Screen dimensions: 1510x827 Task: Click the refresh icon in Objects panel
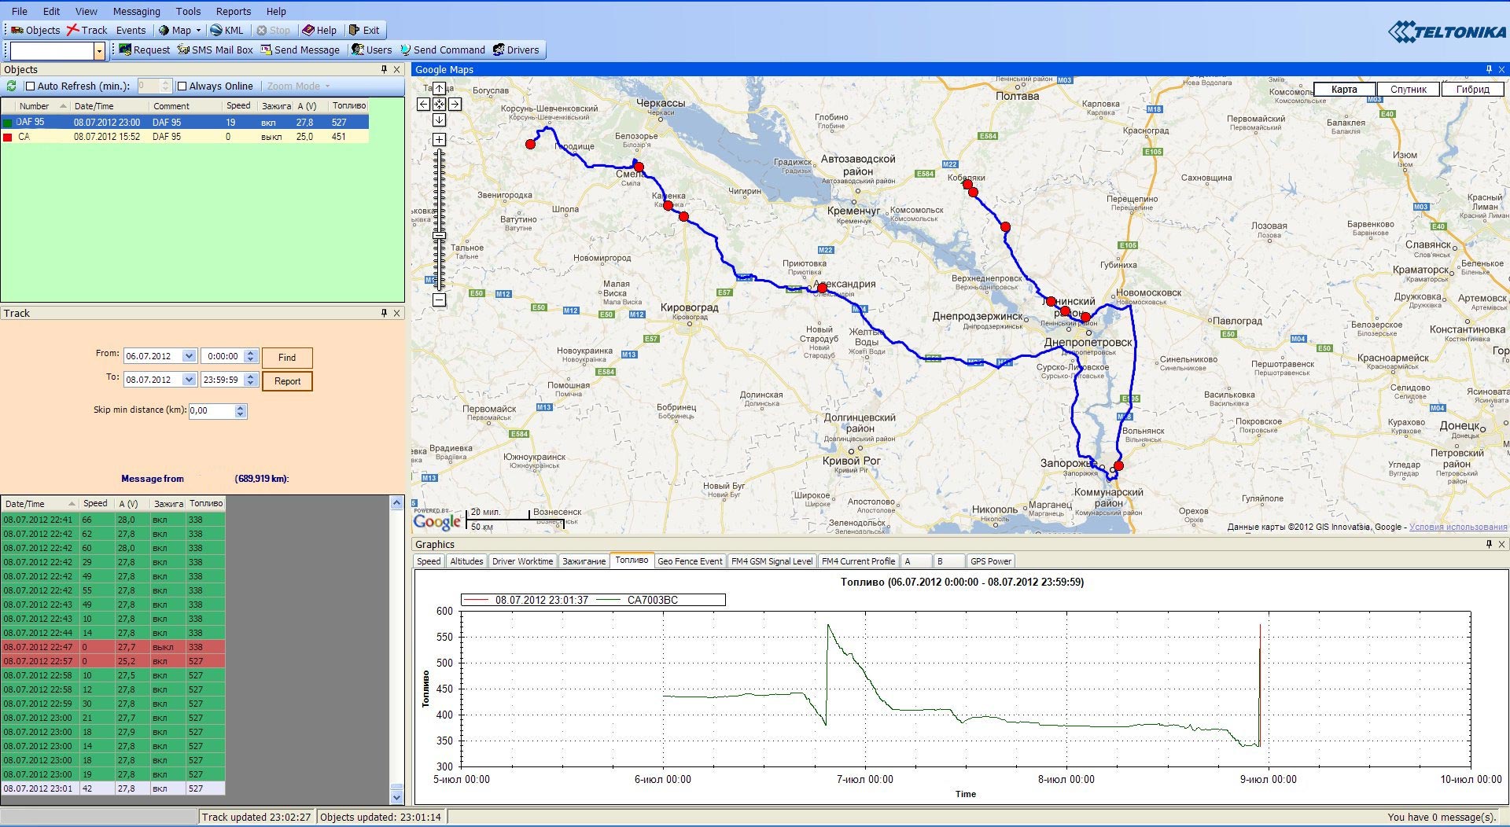pos(11,86)
